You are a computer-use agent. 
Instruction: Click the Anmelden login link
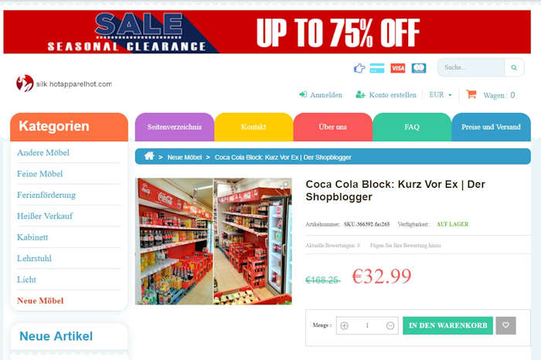pyautogui.click(x=321, y=95)
